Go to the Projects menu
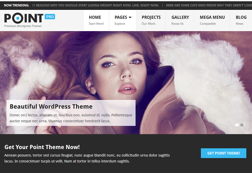The height and width of the screenshot is (173, 252). tap(151, 20)
